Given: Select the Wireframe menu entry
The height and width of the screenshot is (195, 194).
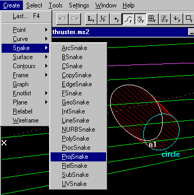Looking at the screenshot, I should (x=26, y=120).
